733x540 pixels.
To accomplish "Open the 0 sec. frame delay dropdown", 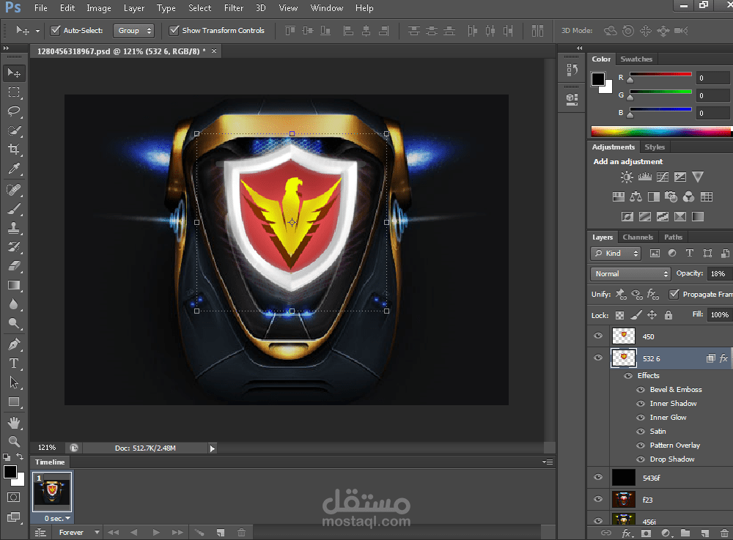I will pos(57,519).
